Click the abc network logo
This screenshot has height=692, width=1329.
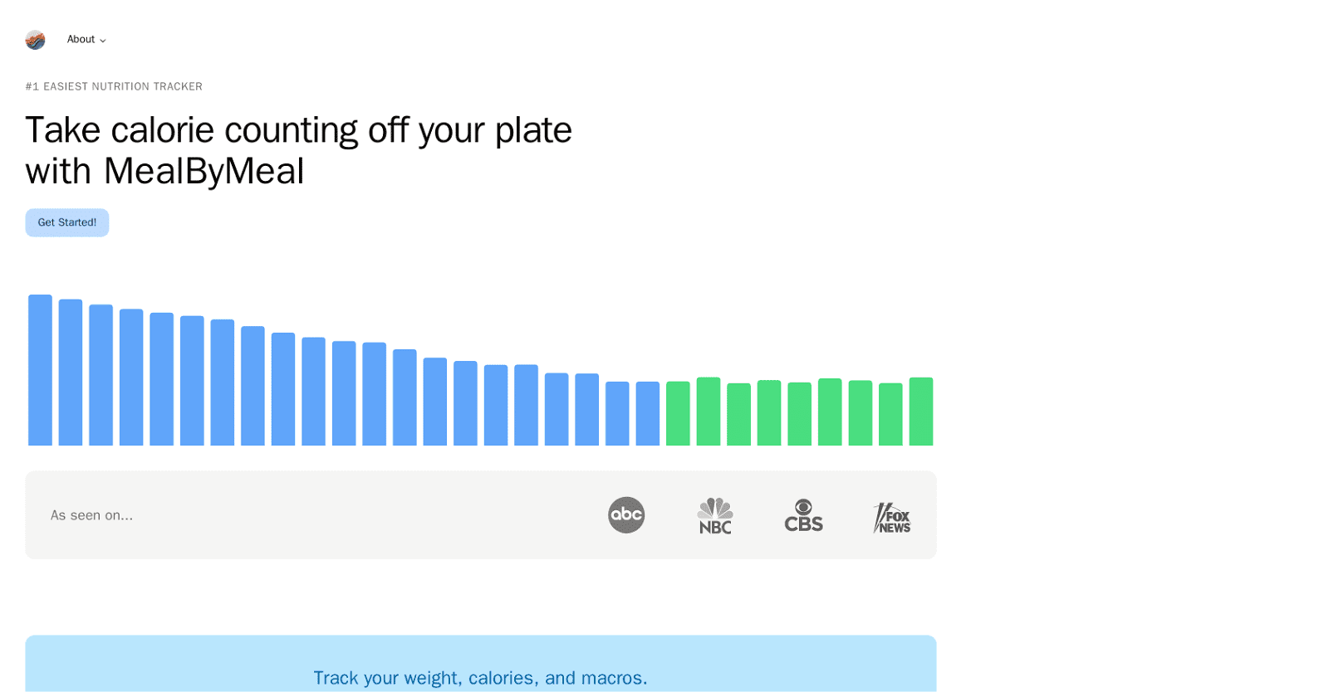[x=626, y=514]
